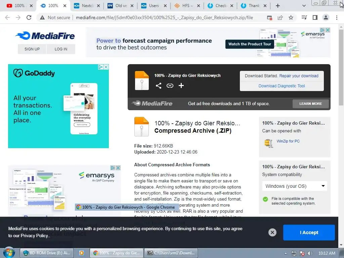344x258 pixels.
Task: Click the SIGN UP button
Action: click(32, 49)
